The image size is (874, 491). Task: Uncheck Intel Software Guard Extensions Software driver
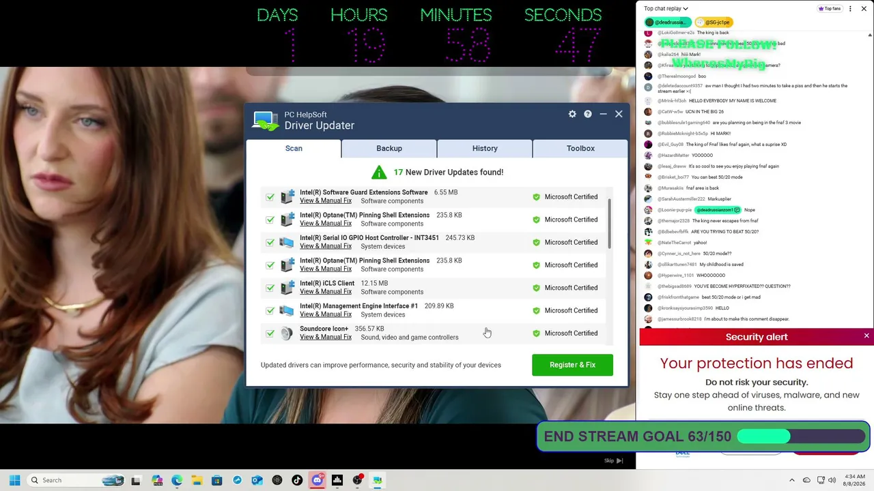pos(270,197)
